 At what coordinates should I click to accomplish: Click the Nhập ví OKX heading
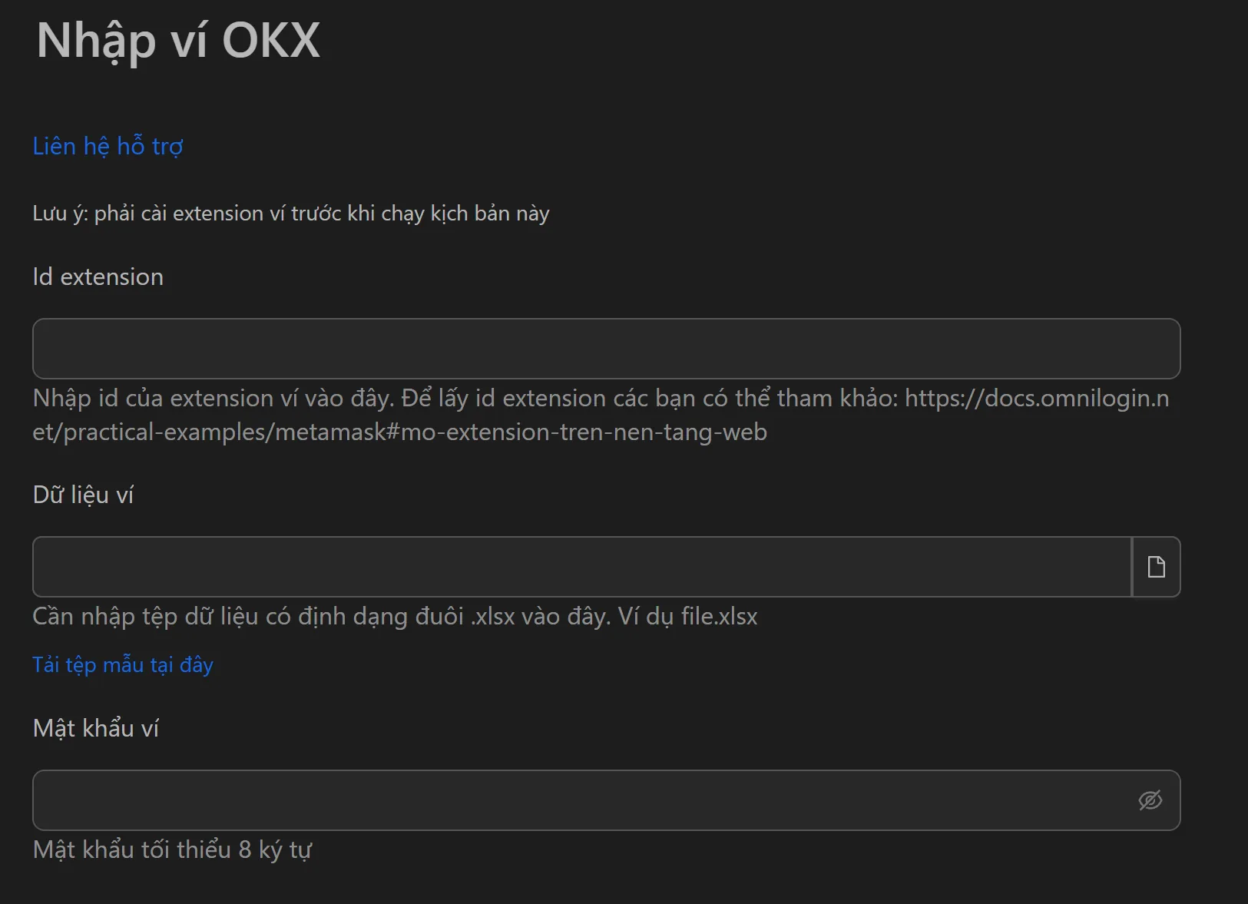[178, 40]
